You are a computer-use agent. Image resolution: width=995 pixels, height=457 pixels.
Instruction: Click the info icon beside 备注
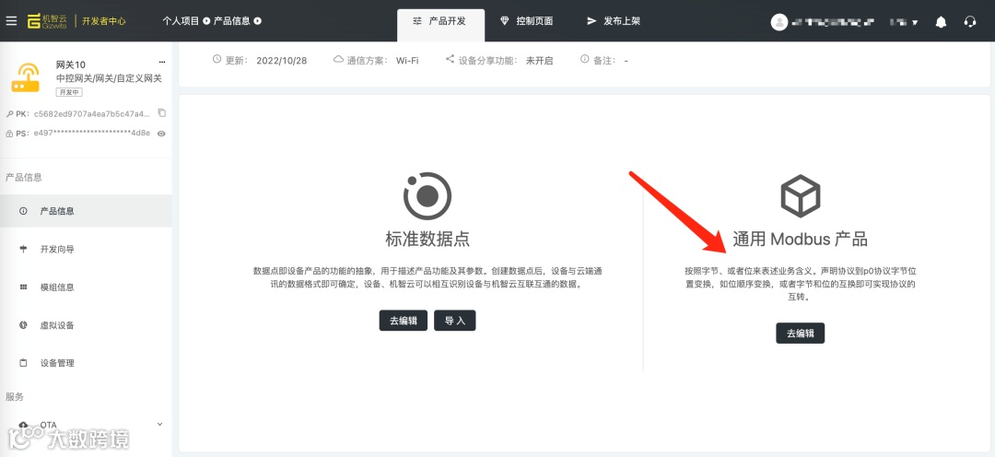click(x=584, y=59)
